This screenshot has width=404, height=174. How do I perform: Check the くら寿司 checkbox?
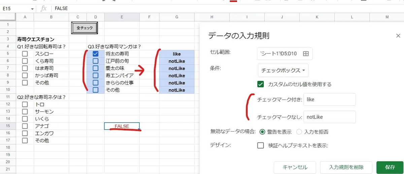click(x=25, y=61)
